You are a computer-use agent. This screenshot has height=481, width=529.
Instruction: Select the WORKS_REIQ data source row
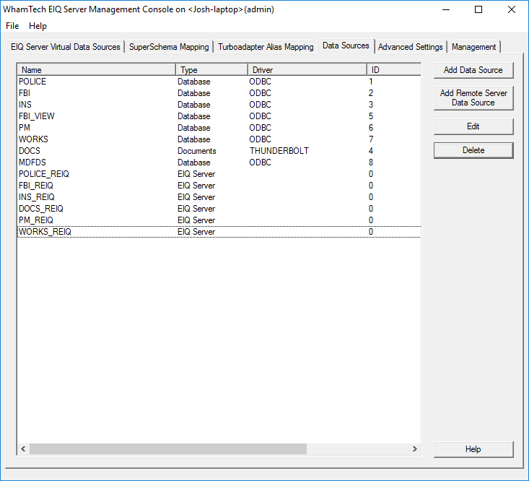(219, 232)
